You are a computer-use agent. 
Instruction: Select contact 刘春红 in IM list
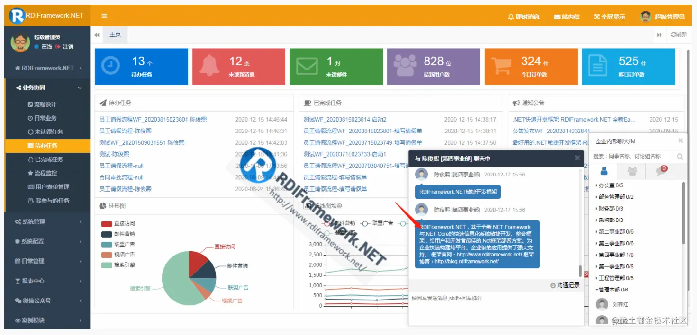point(620,305)
